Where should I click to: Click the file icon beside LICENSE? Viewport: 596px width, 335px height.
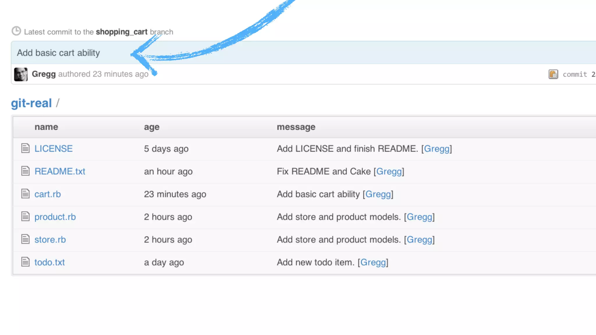[25, 148]
